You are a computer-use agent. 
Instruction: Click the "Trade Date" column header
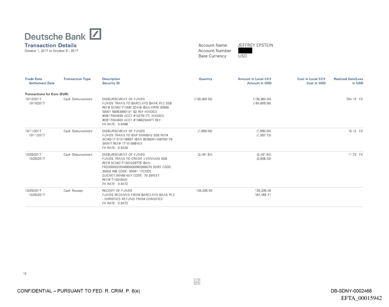pyautogui.click(x=33, y=79)
